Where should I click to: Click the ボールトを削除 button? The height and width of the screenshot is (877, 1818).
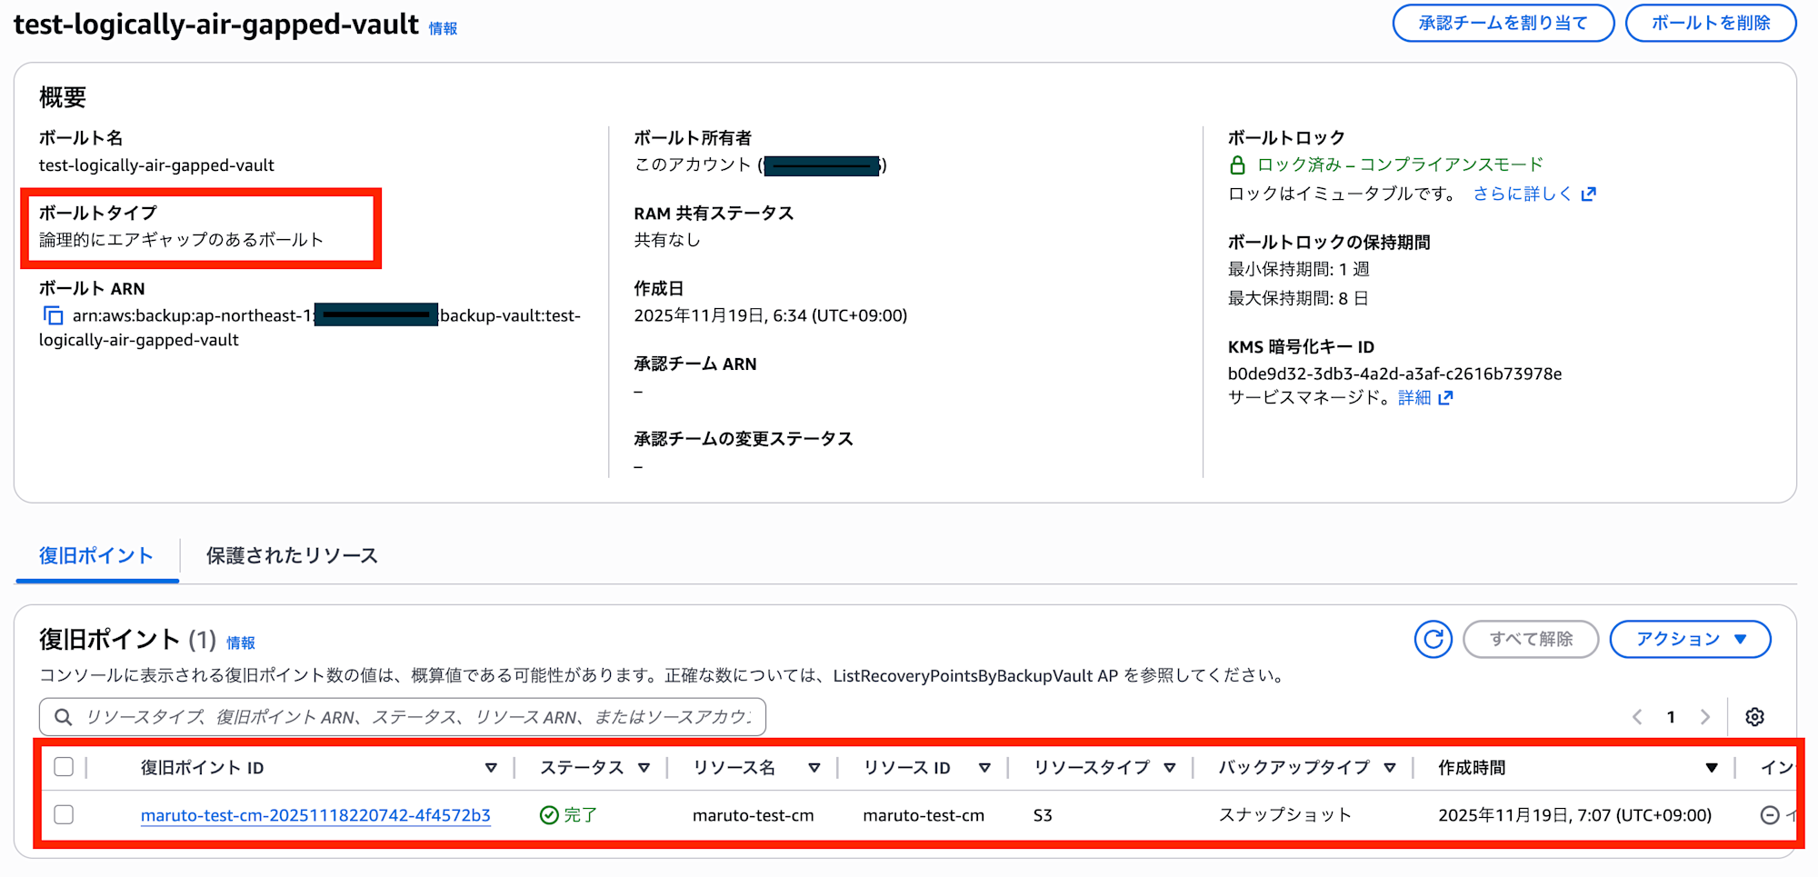[x=1710, y=23]
